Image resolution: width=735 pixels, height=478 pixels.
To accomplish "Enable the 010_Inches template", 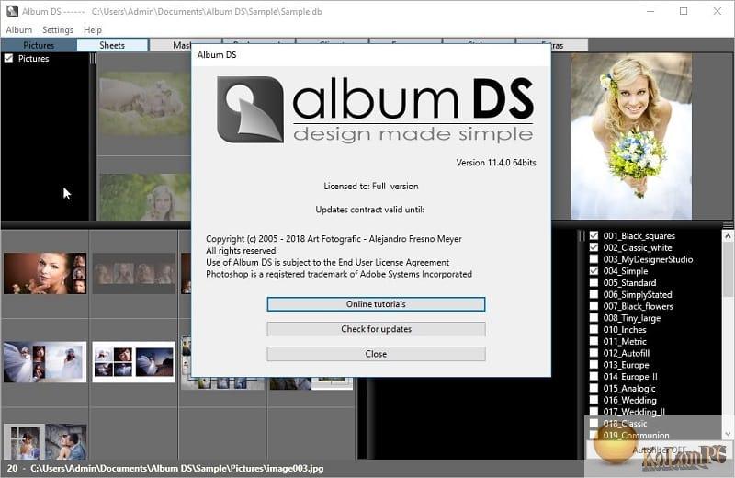I will tap(594, 329).
